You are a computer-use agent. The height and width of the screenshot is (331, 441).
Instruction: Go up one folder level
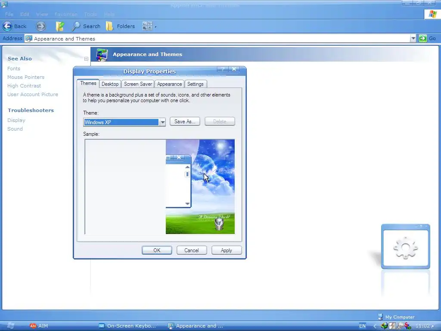59,26
